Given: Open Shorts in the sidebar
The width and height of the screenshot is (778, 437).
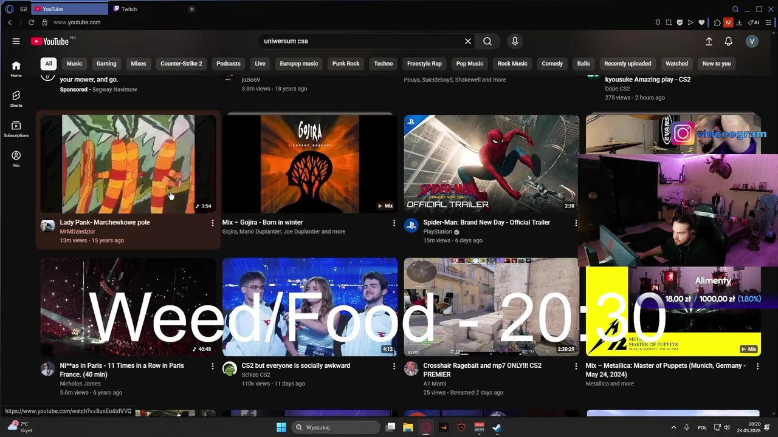Looking at the screenshot, I should 16,99.
